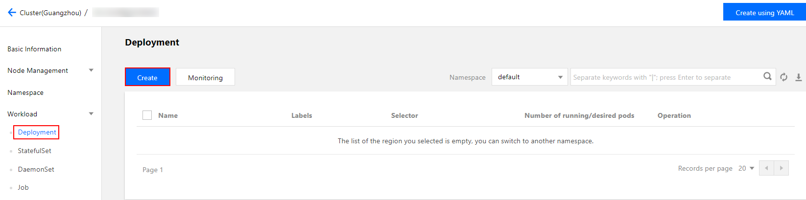The image size is (806, 200).
Task: Click the back arrow next to Cluster(Guangzhou)
Action: (12, 13)
